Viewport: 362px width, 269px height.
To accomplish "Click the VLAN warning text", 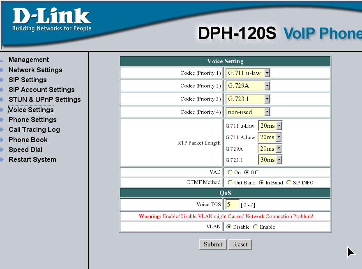I will tap(226, 216).
